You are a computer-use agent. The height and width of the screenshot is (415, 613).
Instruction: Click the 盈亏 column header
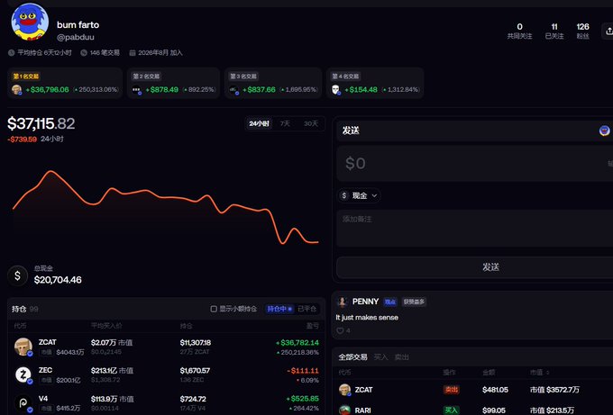pyautogui.click(x=313, y=326)
